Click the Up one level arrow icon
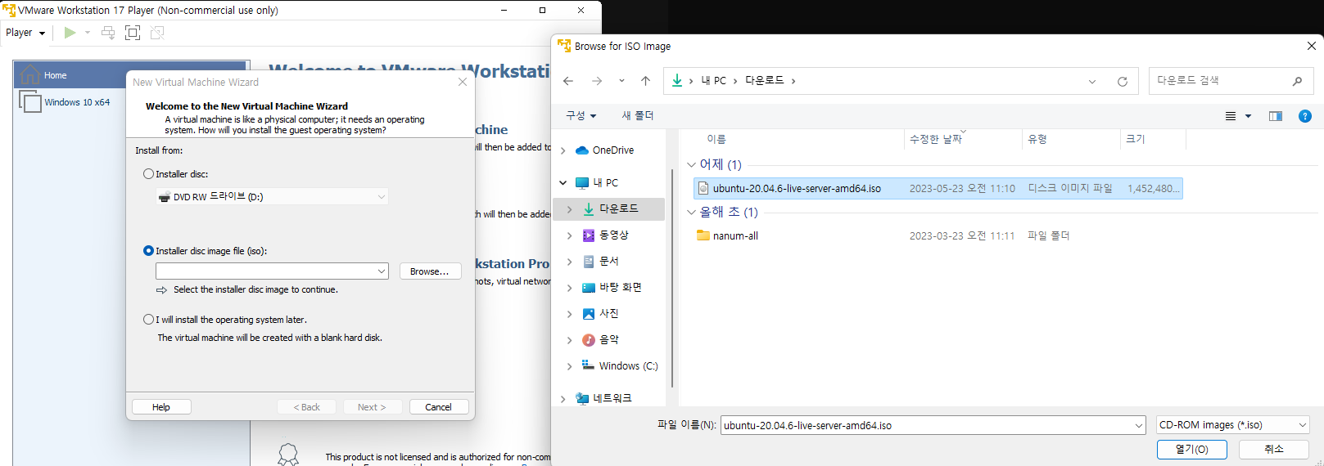The image size is (1324, 466). [645, 81]
